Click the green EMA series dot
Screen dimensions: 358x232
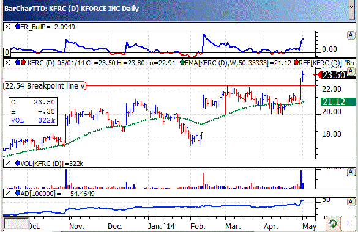click(182, 62)
